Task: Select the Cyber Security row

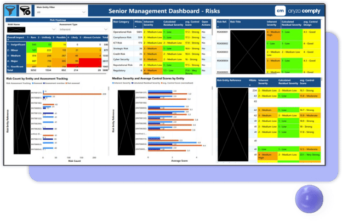Action: coord(162,59)
